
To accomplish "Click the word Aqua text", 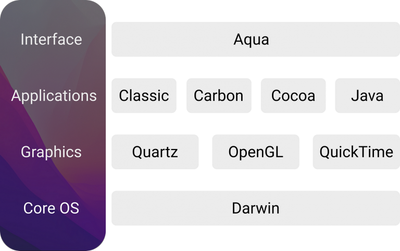I will click(251, 40).
